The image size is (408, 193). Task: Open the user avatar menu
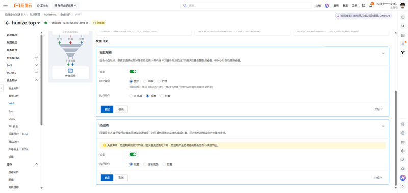tap(402, 5)
